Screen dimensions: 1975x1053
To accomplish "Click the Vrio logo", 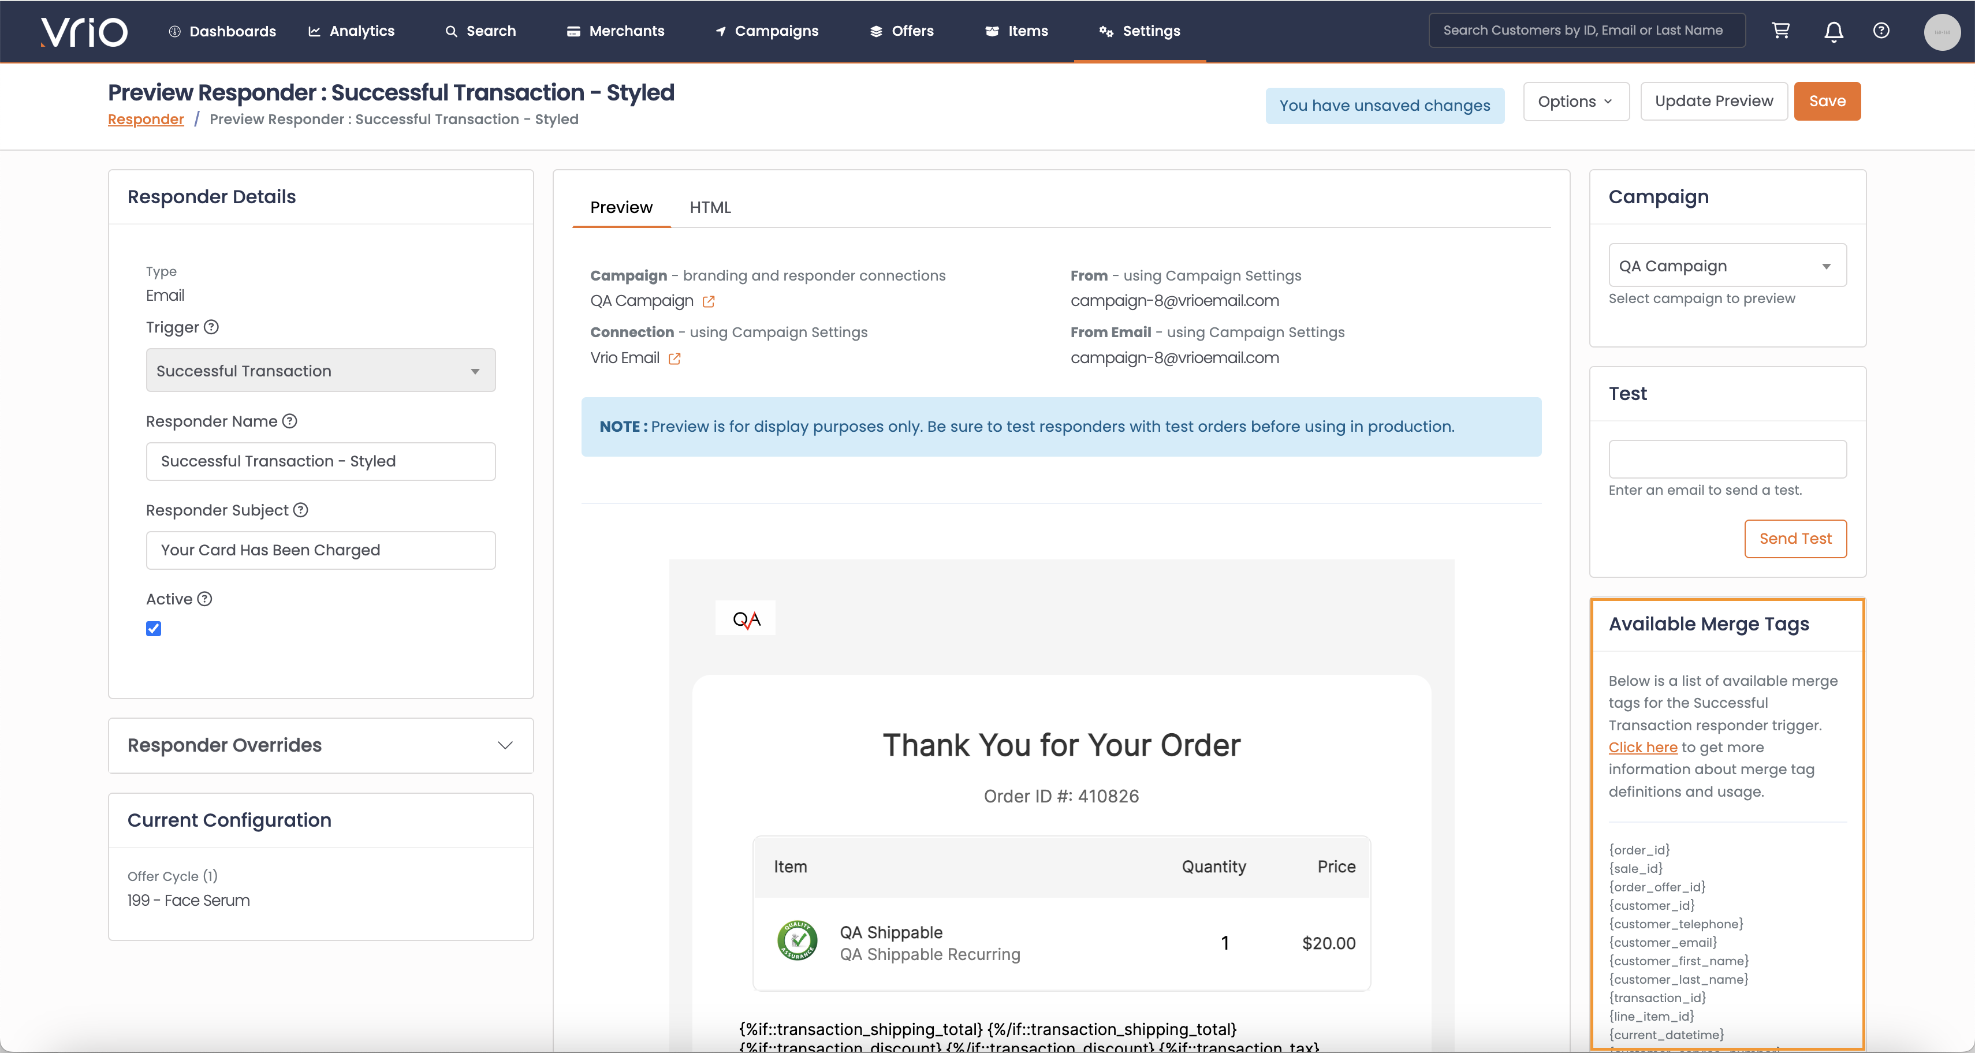I will tap(84, 31).
